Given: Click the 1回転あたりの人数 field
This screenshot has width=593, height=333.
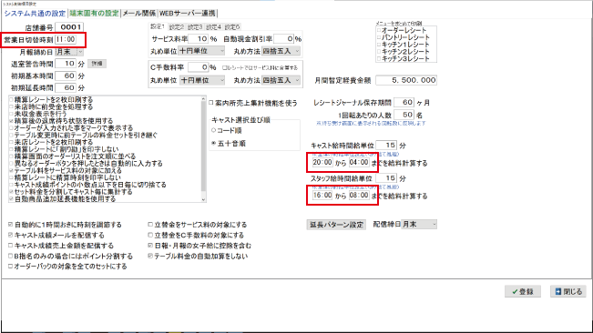Looking at the screenshot, I should tap(404, 115).
